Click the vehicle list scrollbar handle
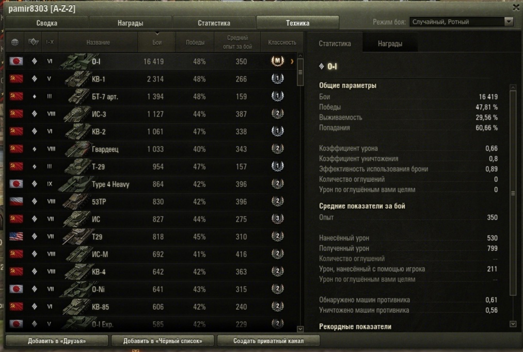 (300, 72)
